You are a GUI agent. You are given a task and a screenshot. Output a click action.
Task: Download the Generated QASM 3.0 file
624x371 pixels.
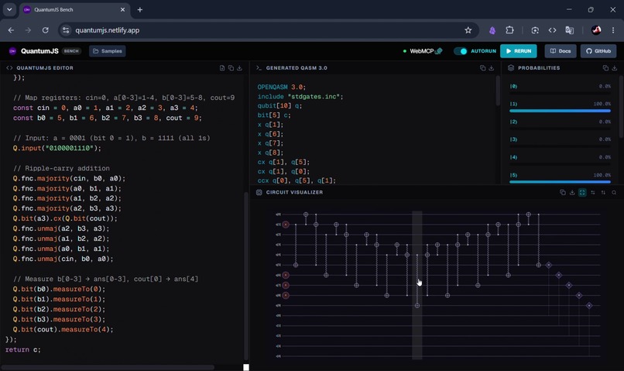click(x=492, y=68)
